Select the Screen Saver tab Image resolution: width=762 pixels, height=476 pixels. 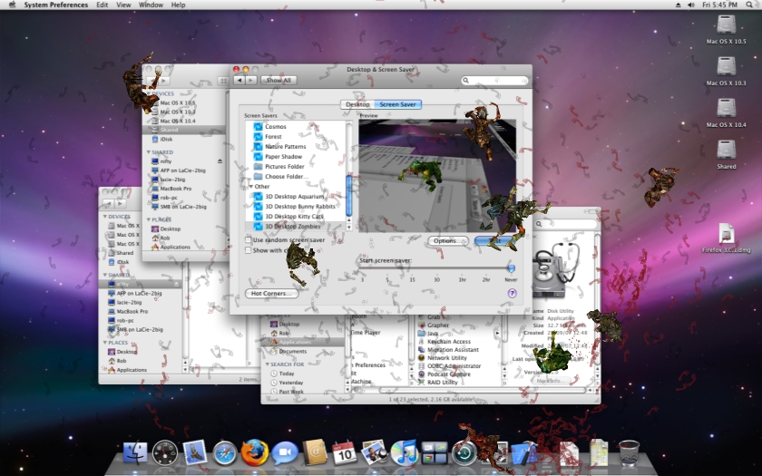click(397, 104)
